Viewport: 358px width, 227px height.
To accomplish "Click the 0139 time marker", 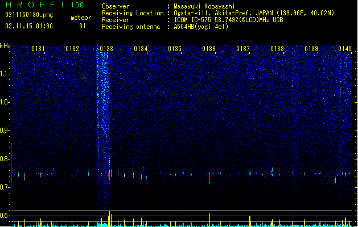I will pos(311,49).
